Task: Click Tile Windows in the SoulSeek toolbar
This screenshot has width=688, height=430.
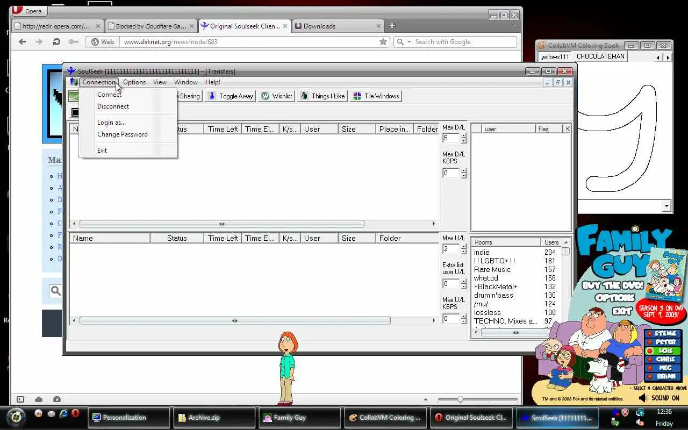Action: click(x=376, y=96)
